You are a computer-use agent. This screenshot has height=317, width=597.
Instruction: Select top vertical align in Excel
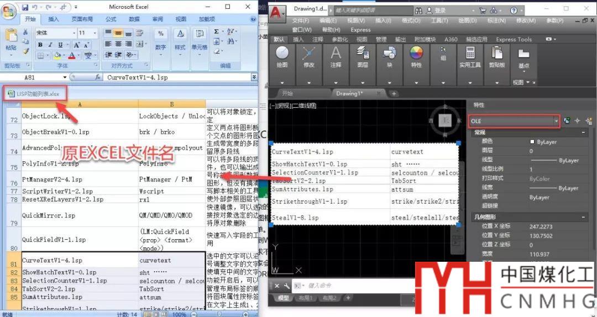pyautogui.click(x=108, y=33)
